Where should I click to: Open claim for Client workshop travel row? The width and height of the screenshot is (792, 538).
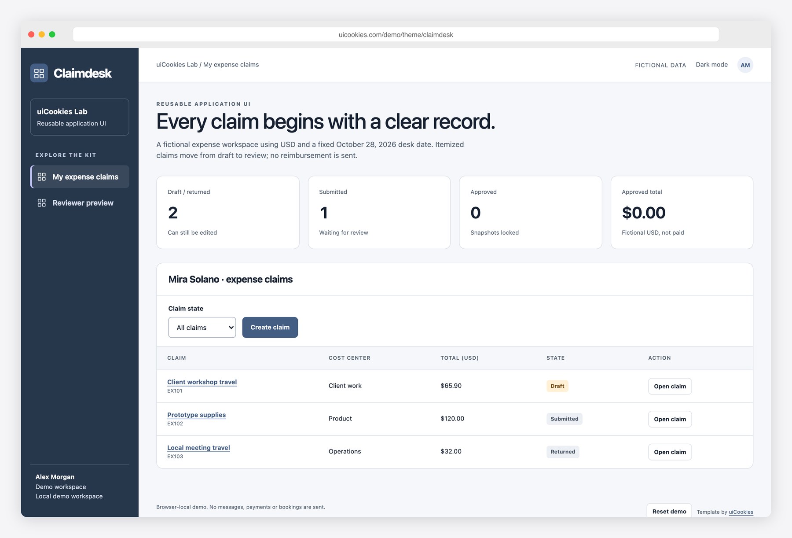[670, 386]
